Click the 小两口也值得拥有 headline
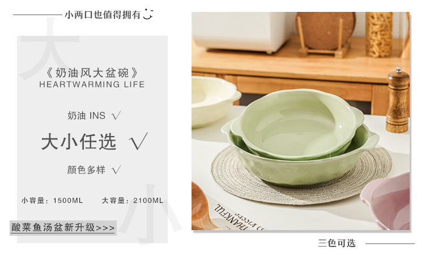Viewport: 425px width, 255px height. click(x=103, y=15)
